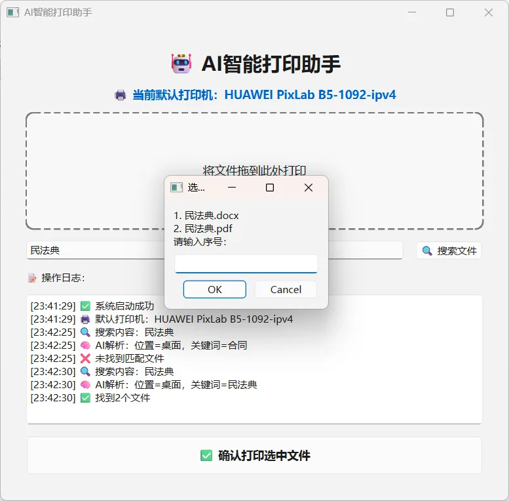Focus the sequence number input field
This screenshot has height=501, width=509.
[246, 264]
